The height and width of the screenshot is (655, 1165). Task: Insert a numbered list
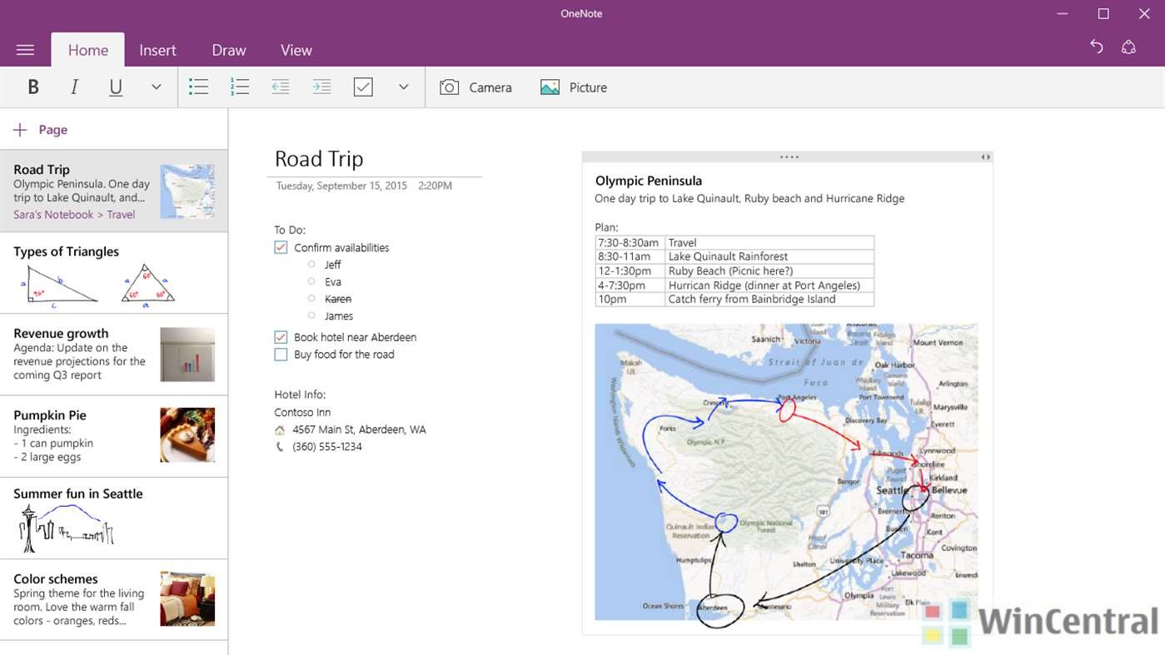[x=240, y=87]
